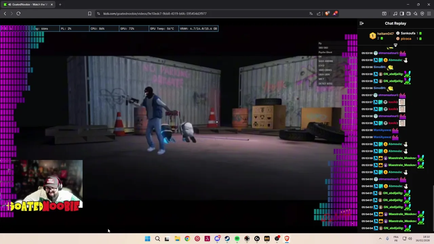
Task: Open Spotify from the taskbar
Action: (x=237, y=239)
